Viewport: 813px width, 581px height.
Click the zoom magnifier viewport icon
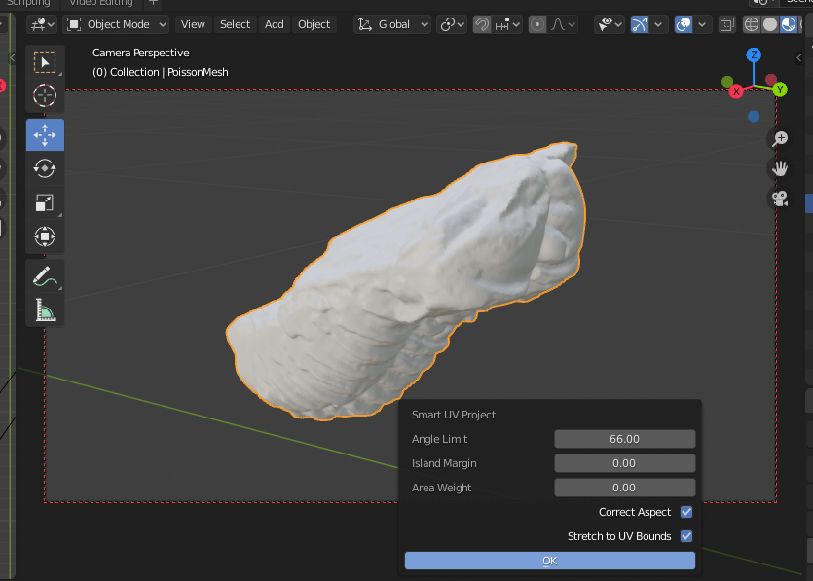(779, 139)
